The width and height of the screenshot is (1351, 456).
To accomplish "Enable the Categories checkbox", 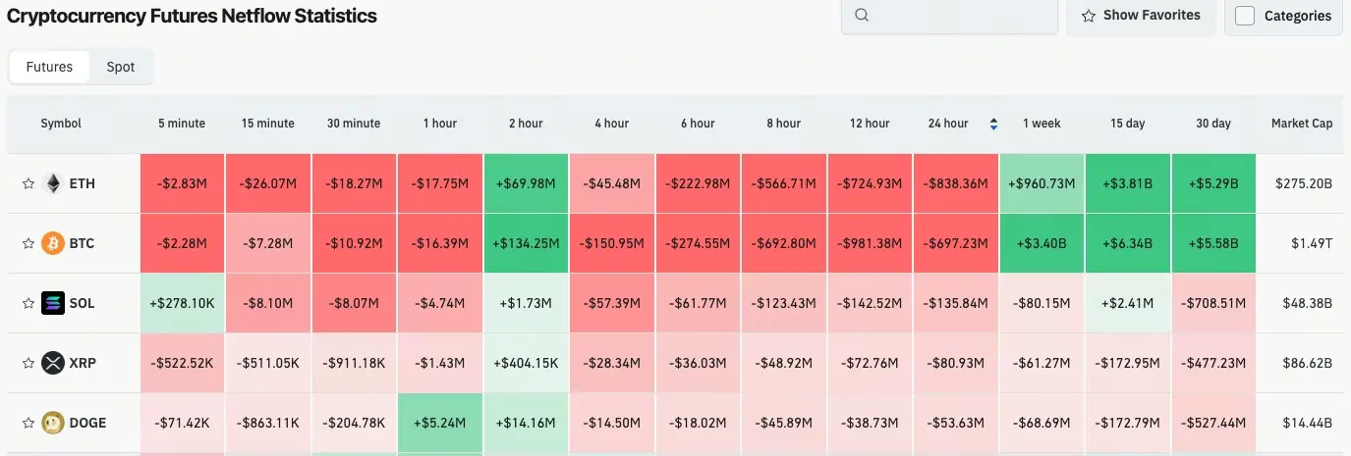I will pyautogui.click(x=1245, y=16).
